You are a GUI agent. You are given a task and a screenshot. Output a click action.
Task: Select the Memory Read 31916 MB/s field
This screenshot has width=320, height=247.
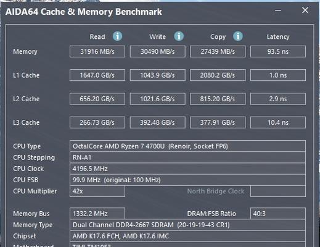97,51
